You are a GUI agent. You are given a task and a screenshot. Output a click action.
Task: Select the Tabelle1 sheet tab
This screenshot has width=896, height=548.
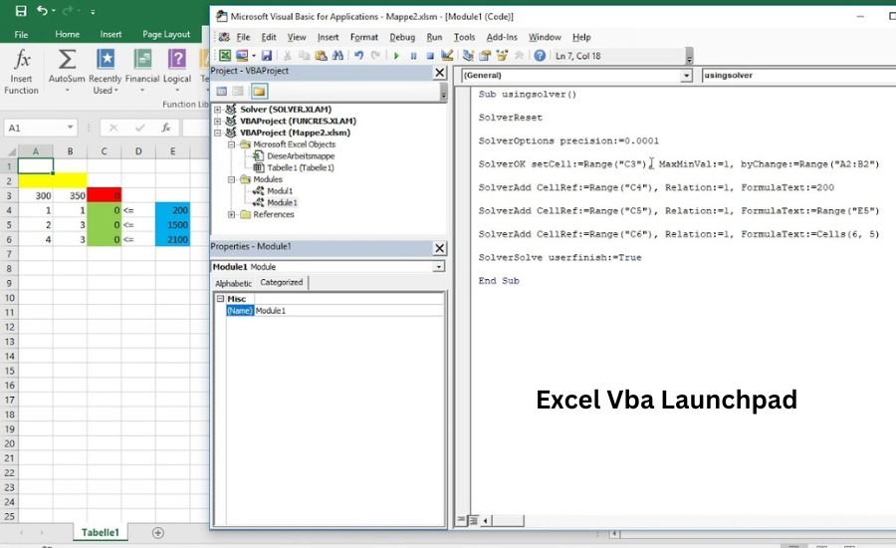[100, 532]
